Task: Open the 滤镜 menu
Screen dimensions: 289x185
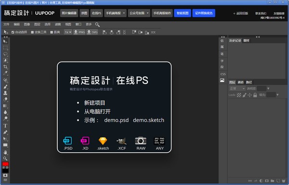Action: [58, 25]
